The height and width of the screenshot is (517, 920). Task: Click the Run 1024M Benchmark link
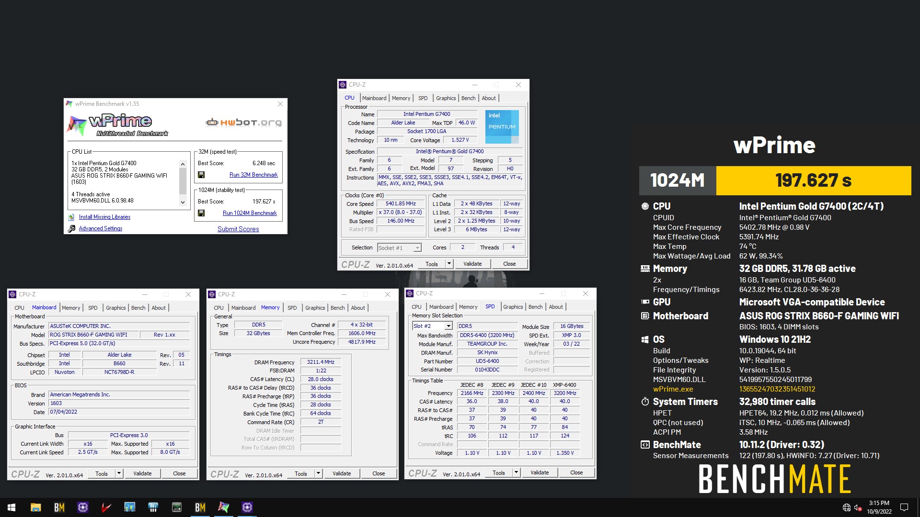coord(250,213)
